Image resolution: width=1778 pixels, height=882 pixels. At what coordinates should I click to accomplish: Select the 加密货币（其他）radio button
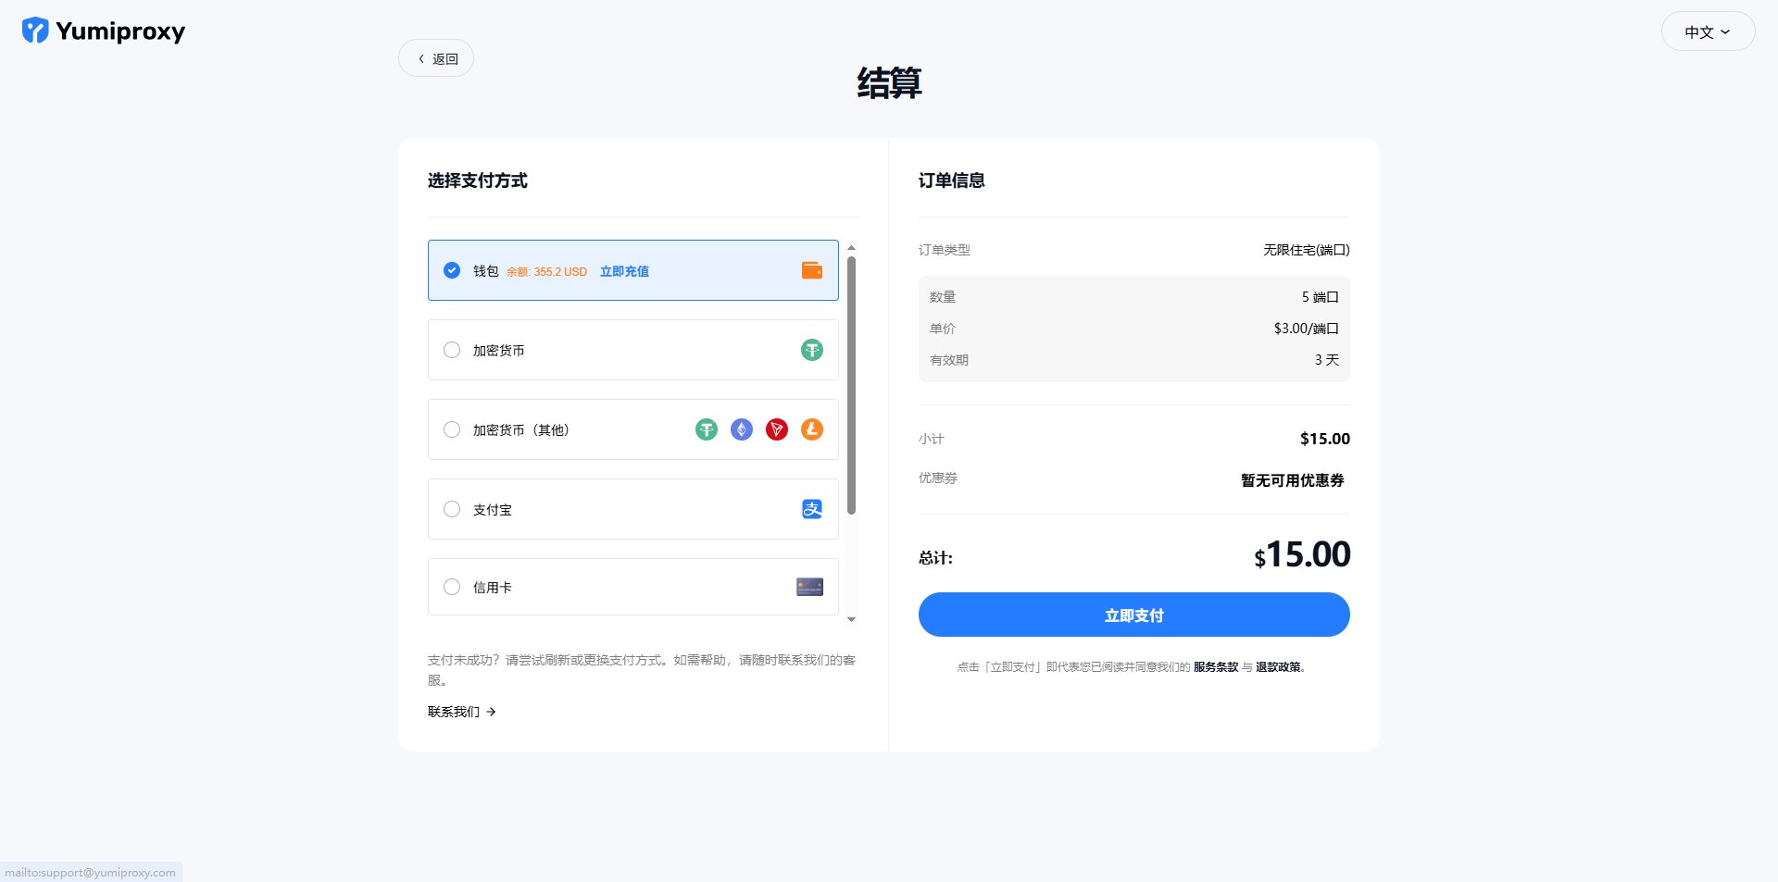click(452, 429)
